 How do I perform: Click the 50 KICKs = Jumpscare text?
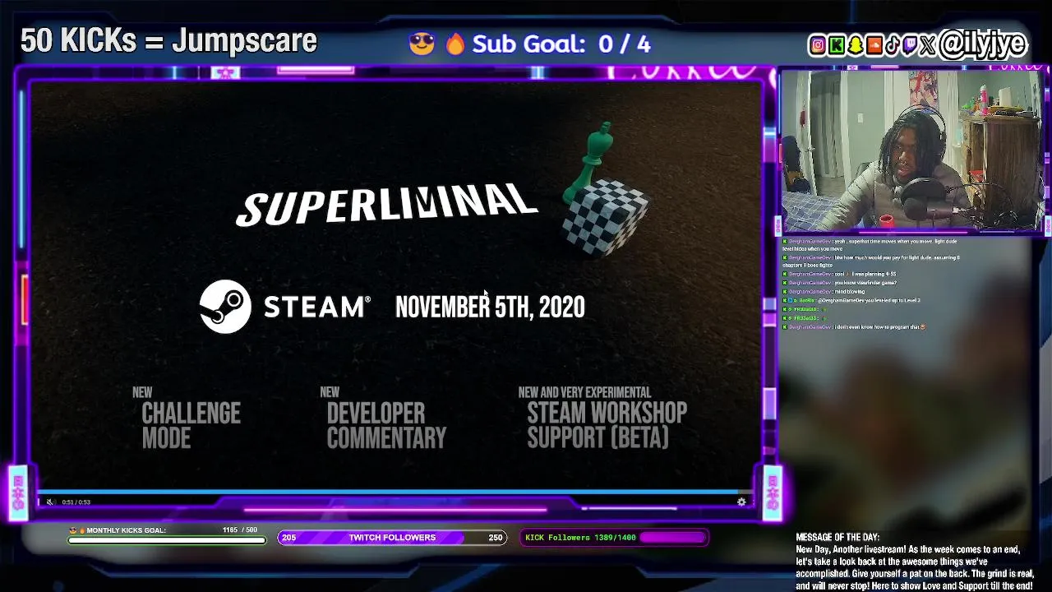[x=168, y=40]
